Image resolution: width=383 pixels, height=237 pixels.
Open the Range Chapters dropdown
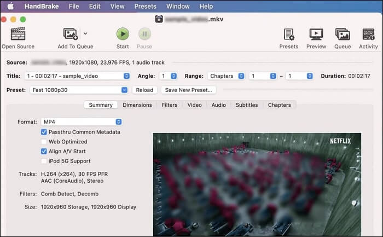tap(226, 76)
